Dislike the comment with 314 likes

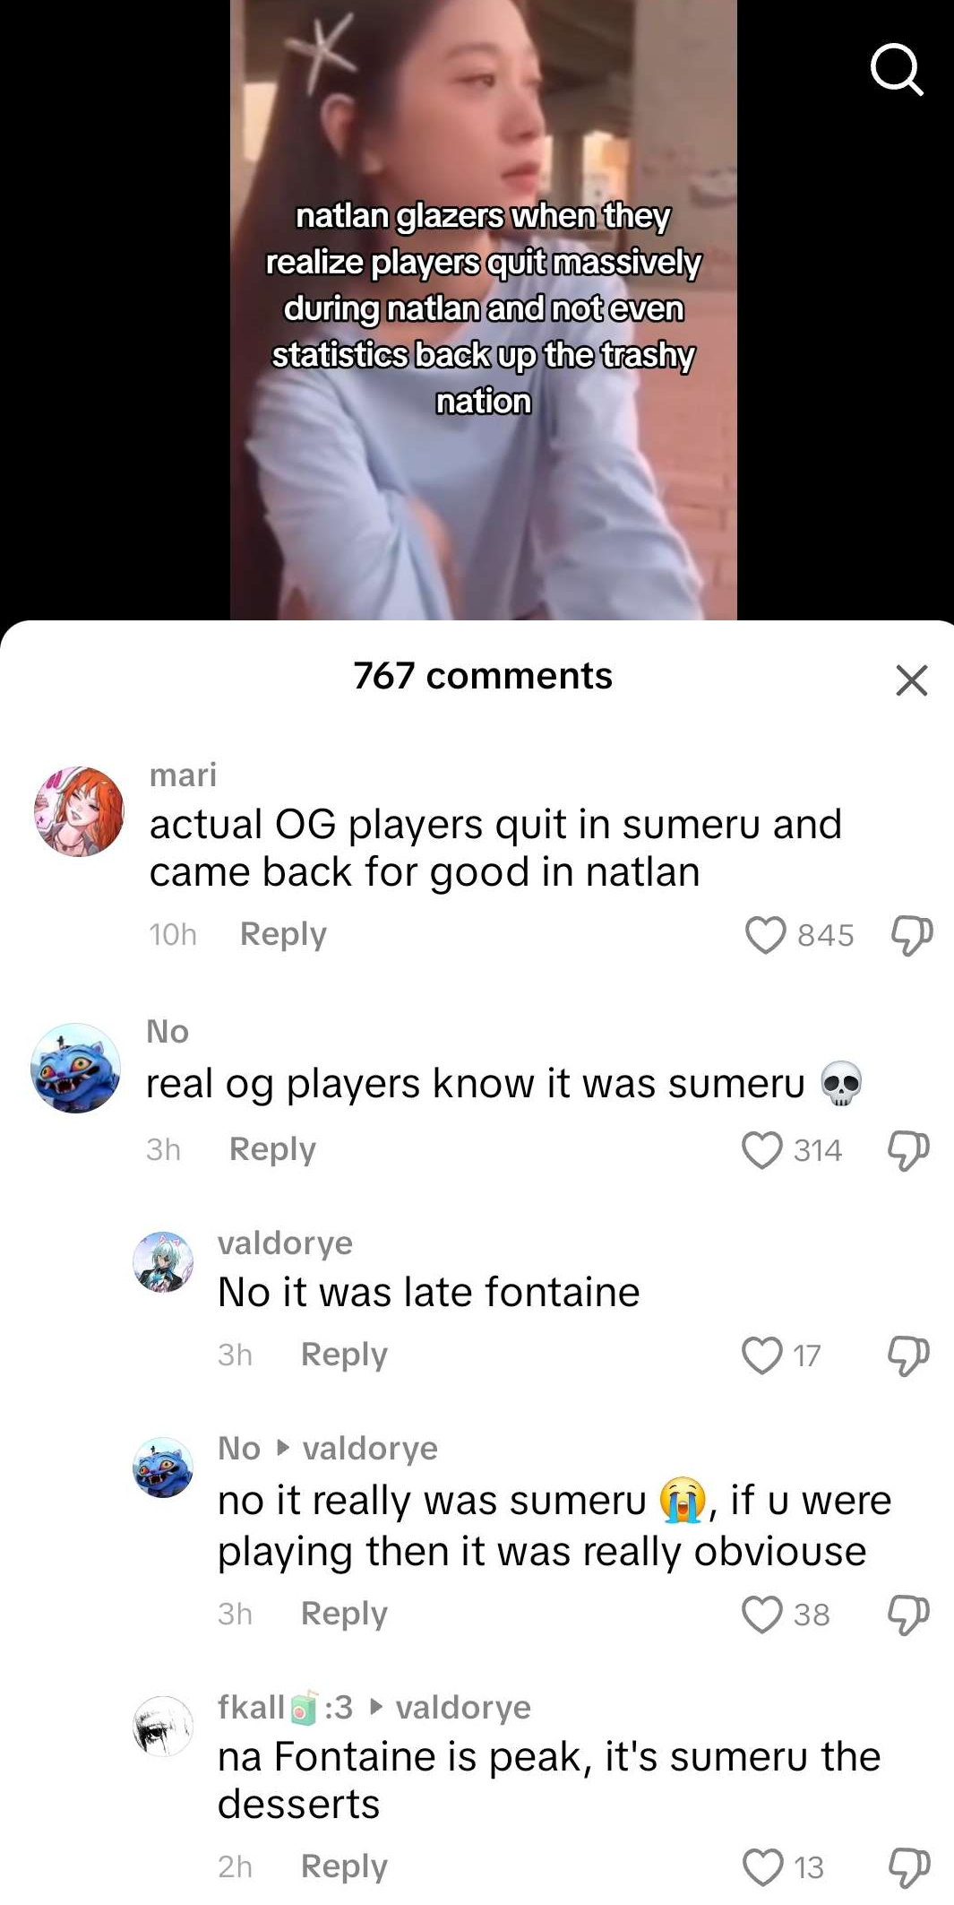click(908, 1150)
